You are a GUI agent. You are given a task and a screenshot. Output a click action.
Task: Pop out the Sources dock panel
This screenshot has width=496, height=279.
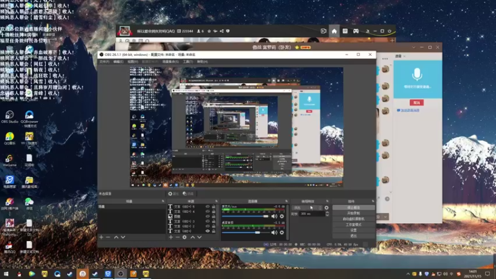tap(216, 201)
